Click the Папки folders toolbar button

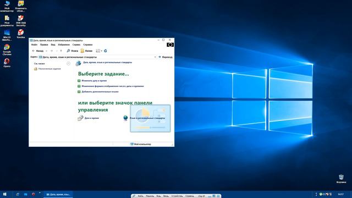pyautogui.click(x=86, y=51)
